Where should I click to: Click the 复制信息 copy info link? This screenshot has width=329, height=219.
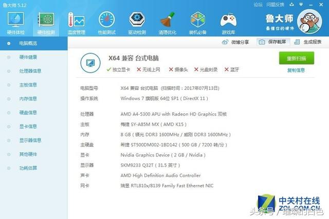pos(296,70)
